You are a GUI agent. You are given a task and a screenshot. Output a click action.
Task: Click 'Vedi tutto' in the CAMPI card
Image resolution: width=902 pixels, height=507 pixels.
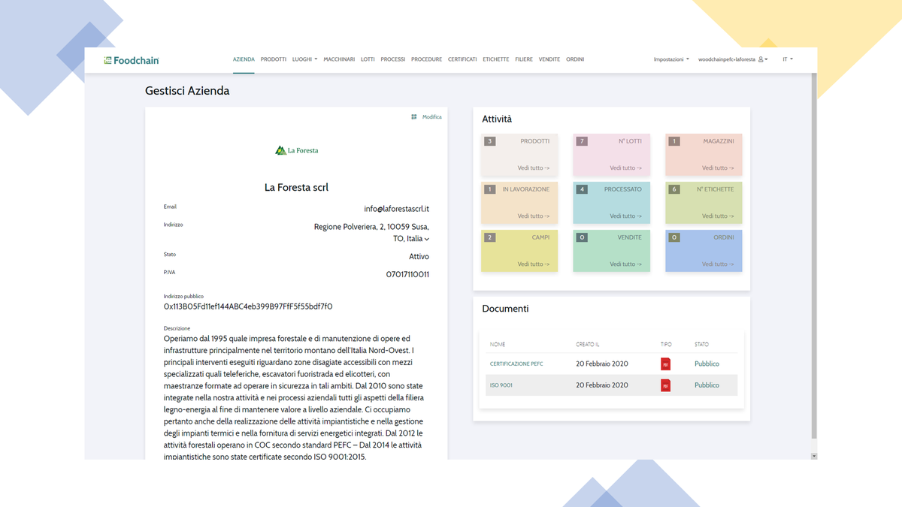pos(534,264)
